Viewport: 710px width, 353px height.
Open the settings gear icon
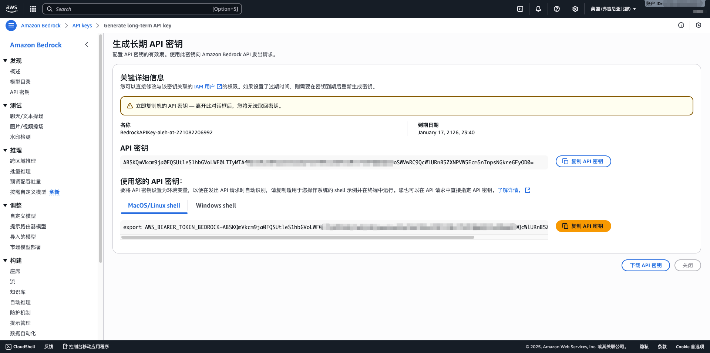575,9
